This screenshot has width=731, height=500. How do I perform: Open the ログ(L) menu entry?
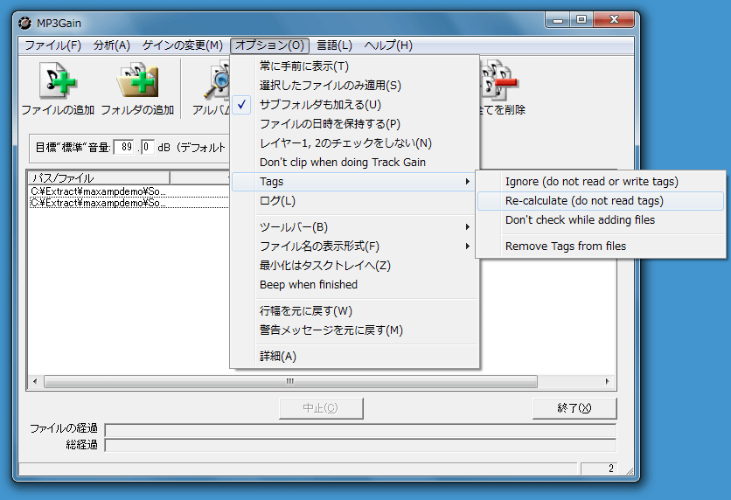(355, 201)
